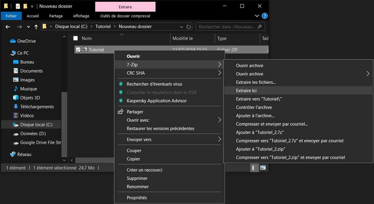
Task: Select the pink Extraire contextual tab
Action: click(x=125, y=7)
